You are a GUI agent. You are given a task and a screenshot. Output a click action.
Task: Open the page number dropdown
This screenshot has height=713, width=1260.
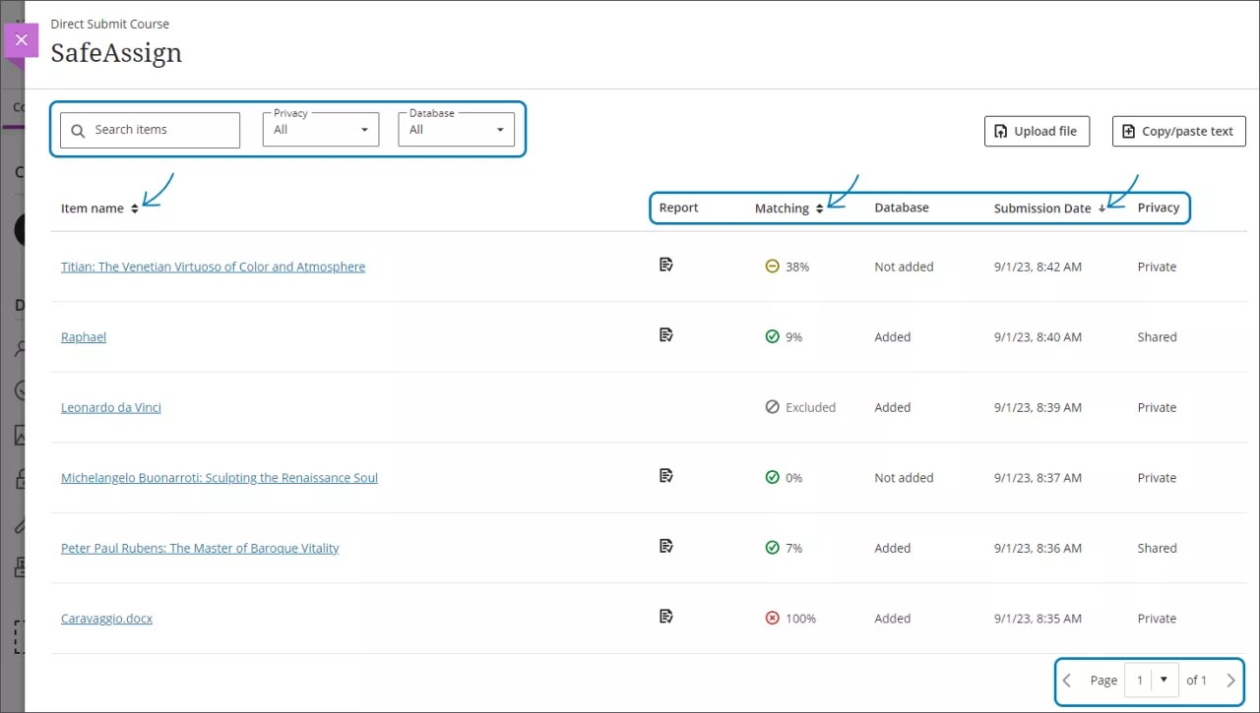pos(1151,681)
